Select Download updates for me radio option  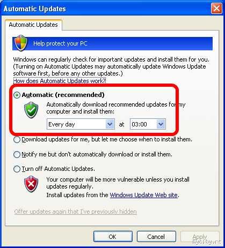click(17, 139)
